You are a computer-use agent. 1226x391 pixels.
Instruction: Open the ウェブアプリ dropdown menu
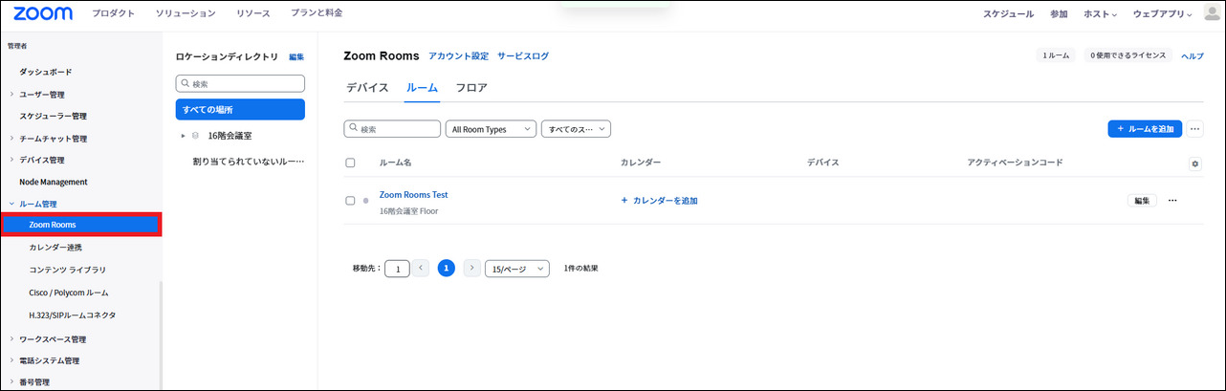point(1162,14)
